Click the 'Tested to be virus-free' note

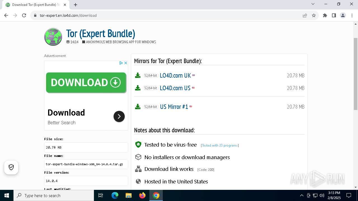(x=171, y=145)
